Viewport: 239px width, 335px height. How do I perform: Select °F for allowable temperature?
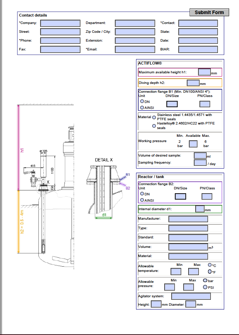[210, 272]
